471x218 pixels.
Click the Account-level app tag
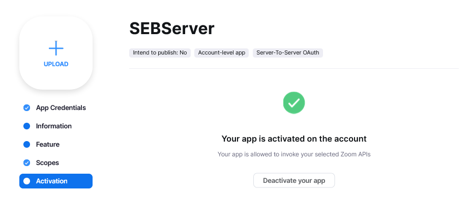point(222,52)
